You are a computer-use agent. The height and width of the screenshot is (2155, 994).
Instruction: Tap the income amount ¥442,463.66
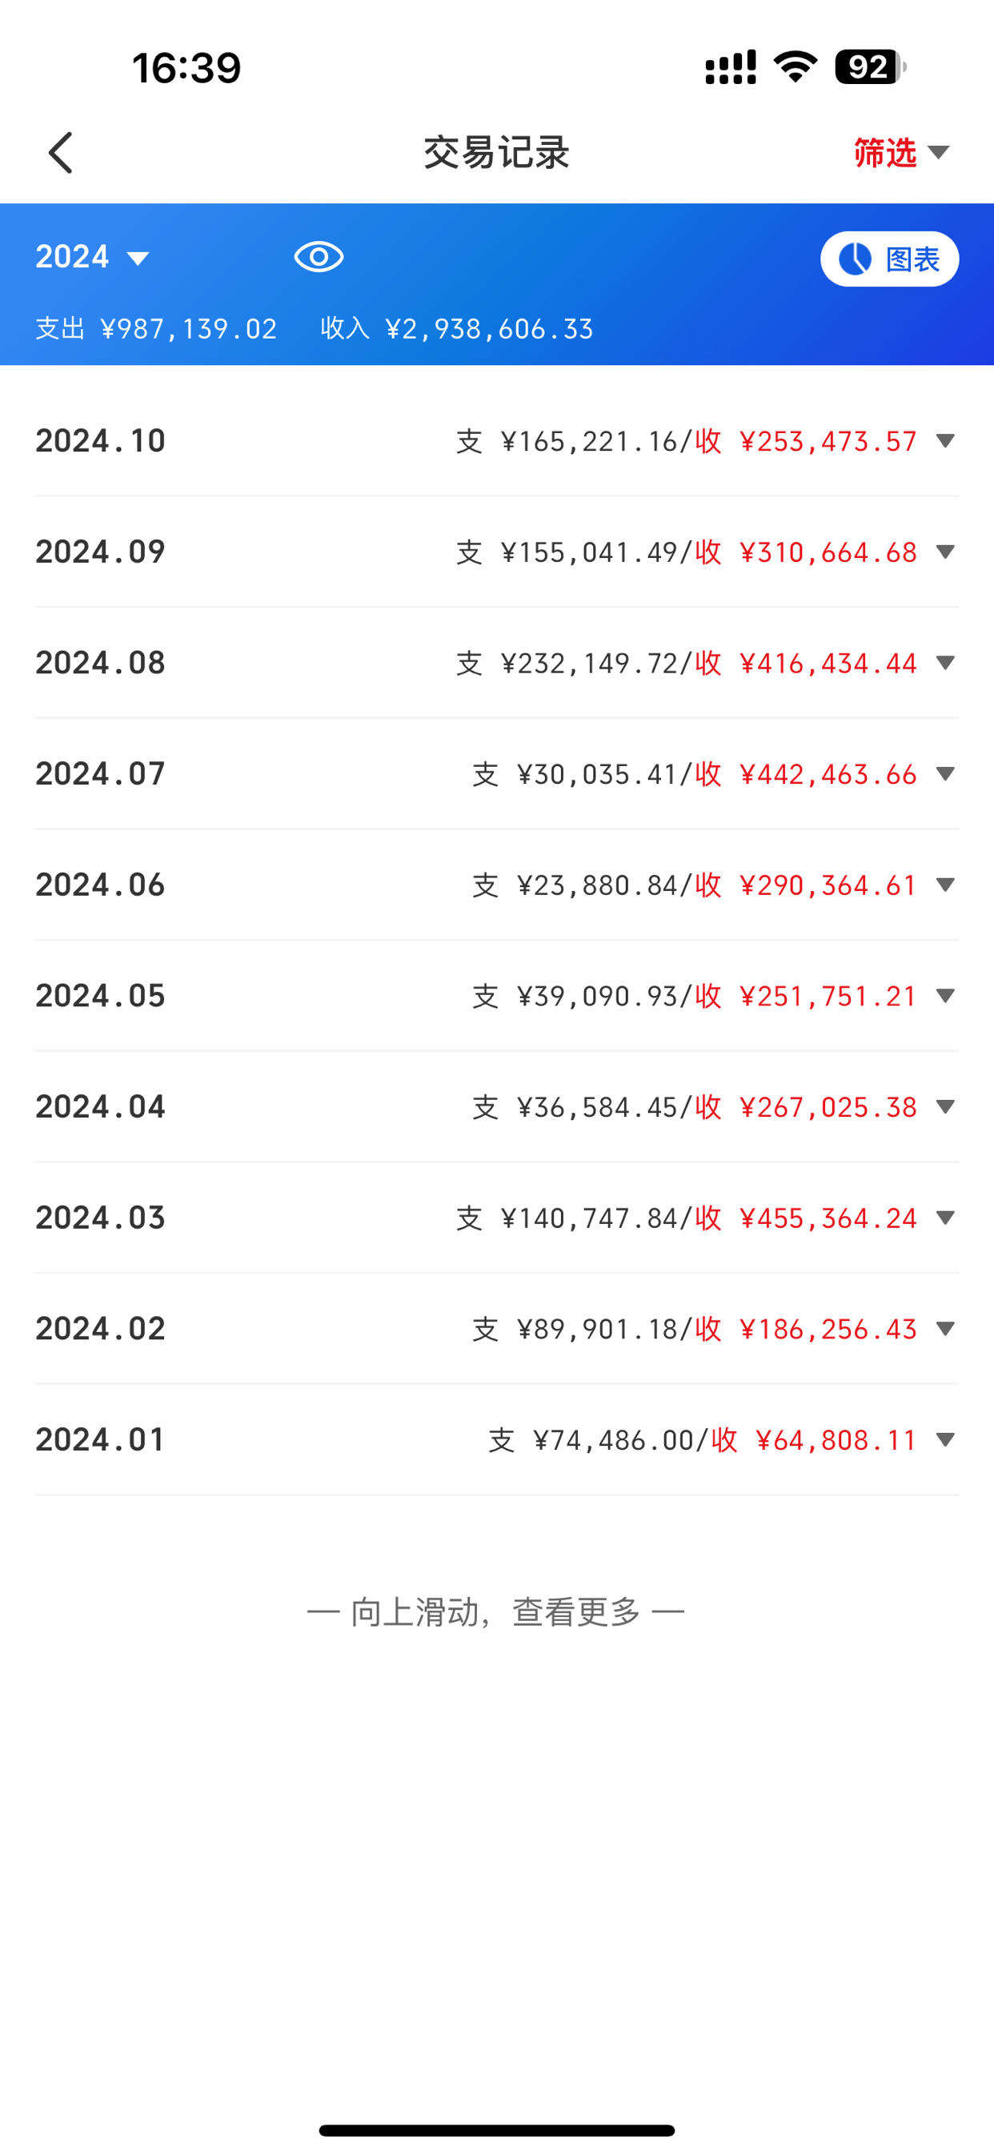coord(828,774)
